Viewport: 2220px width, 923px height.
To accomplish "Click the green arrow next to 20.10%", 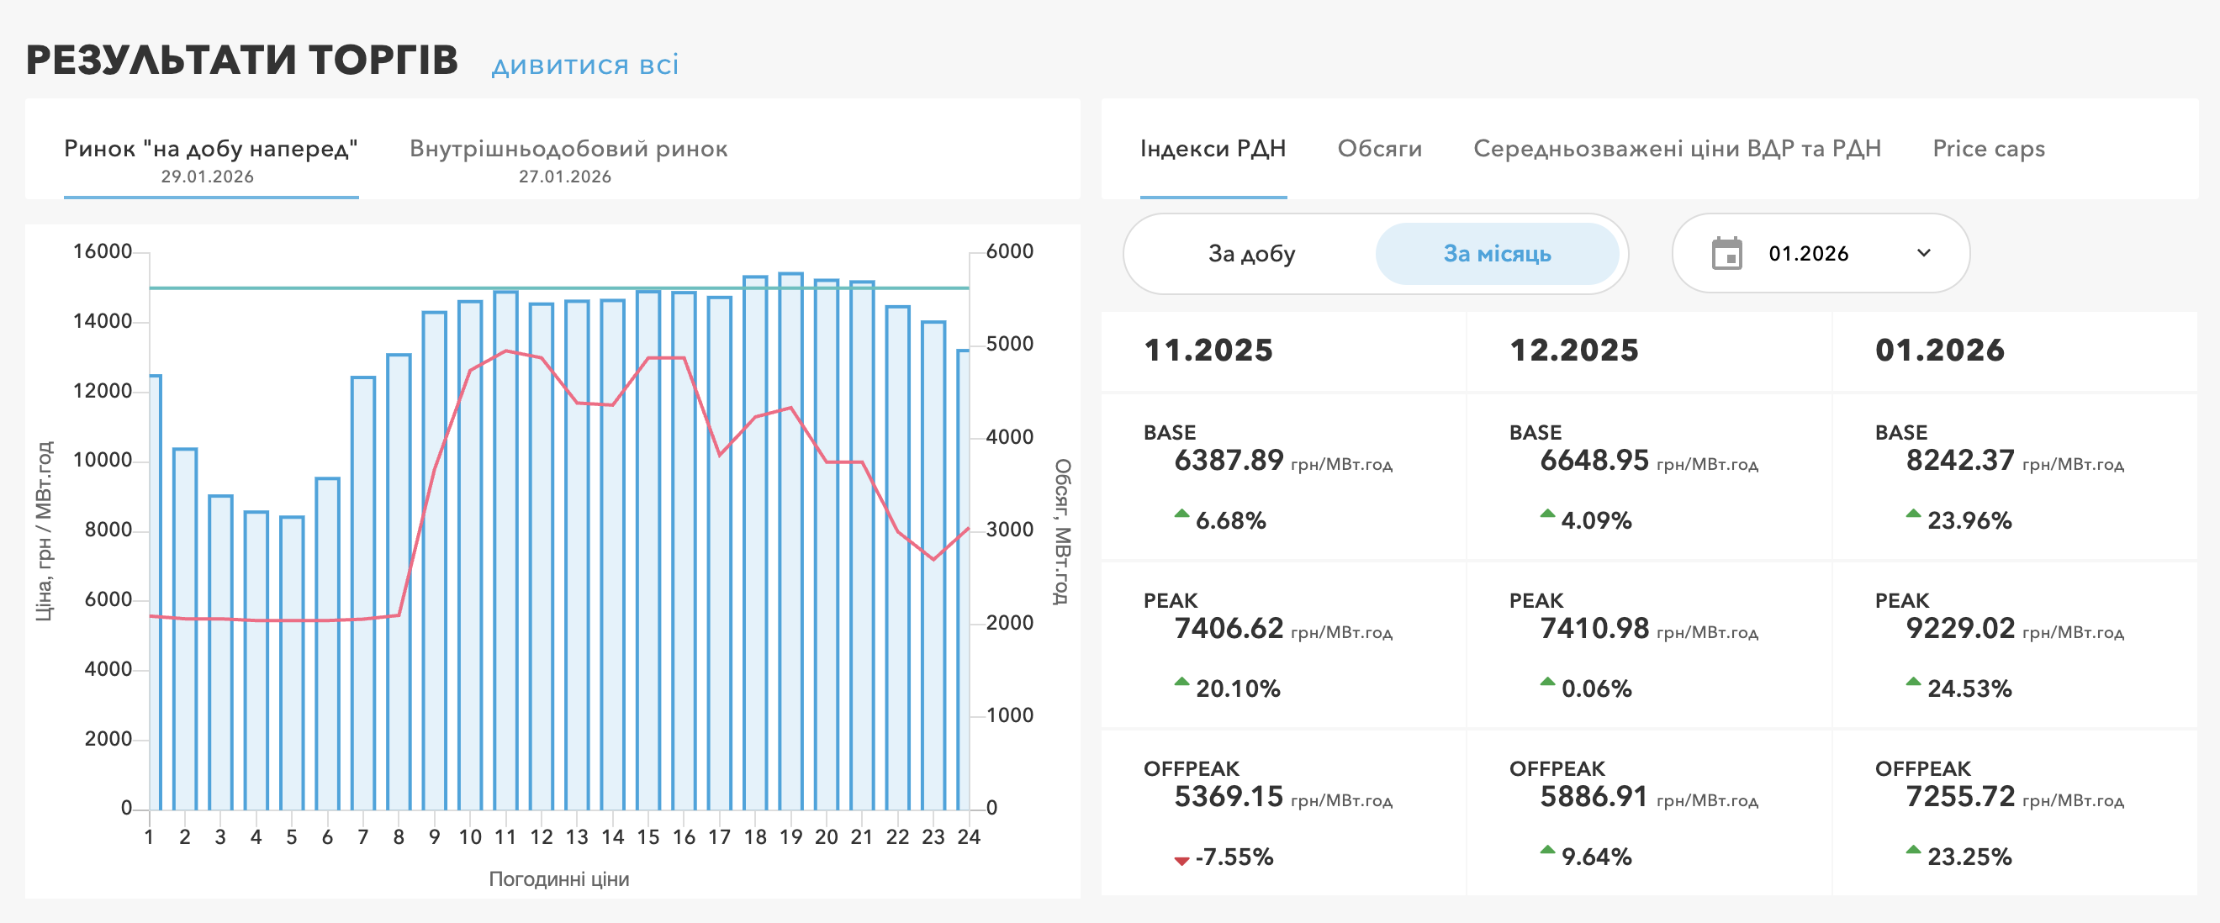I will coord(1181,683).
